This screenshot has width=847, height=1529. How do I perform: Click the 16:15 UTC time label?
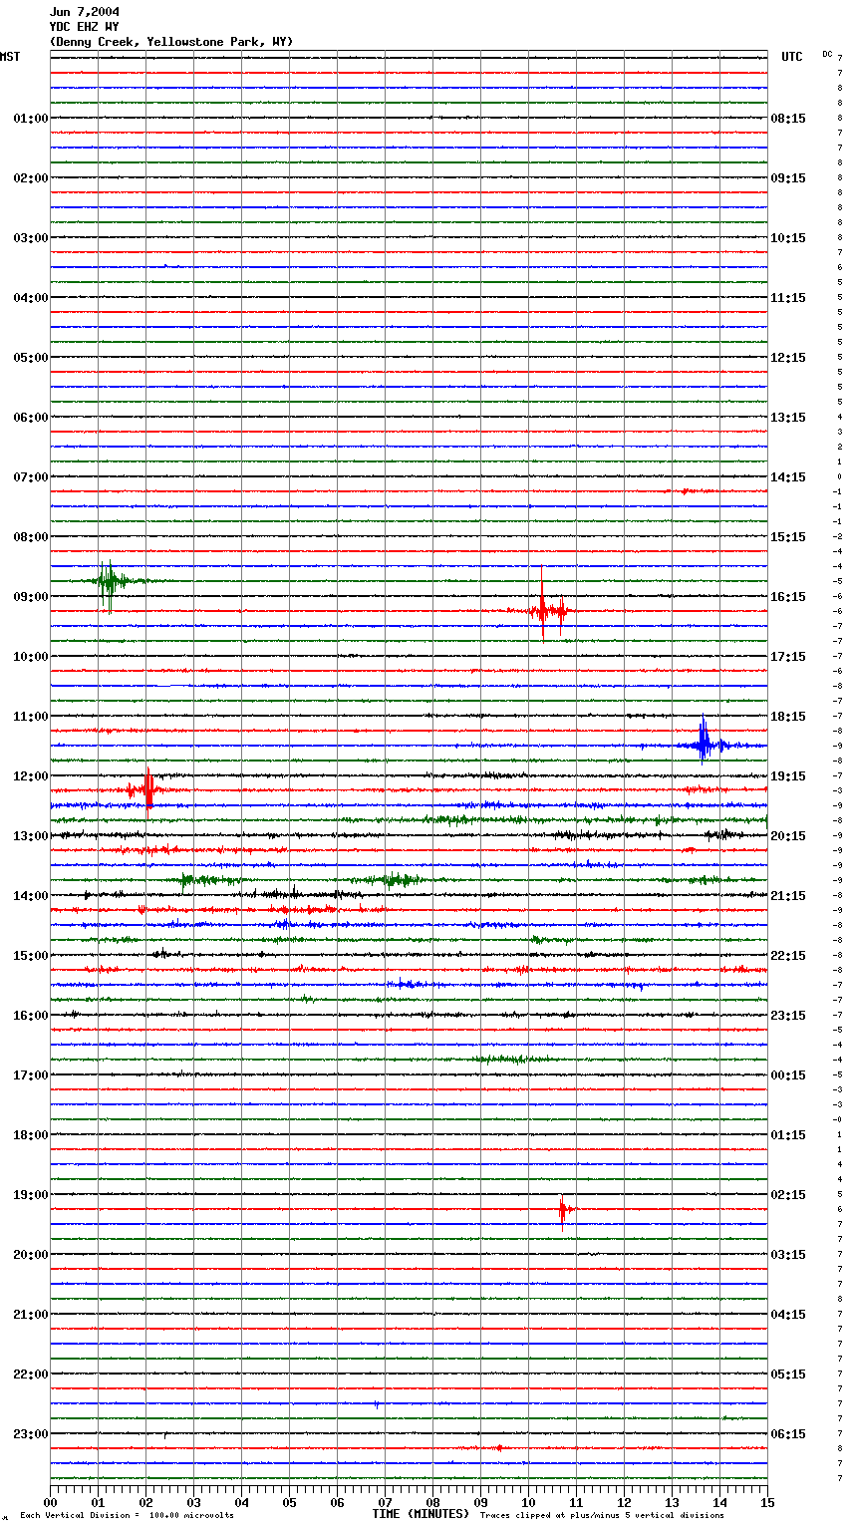788,597
